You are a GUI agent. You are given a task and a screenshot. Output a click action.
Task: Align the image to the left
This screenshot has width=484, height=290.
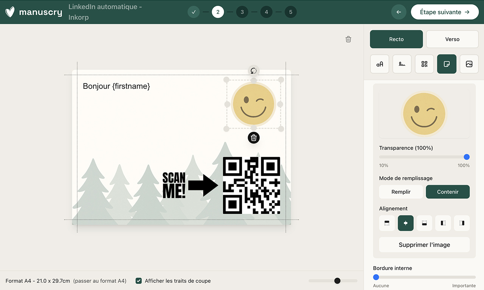point(443,223)
